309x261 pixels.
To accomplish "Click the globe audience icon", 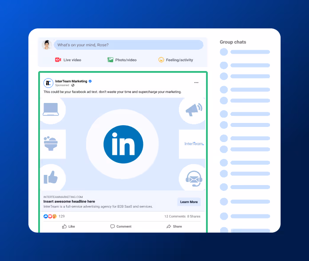I will [73, 85].
